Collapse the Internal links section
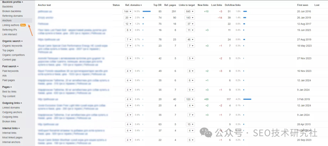328x146 pixels. pyautogui.click(x=11, y=128)
